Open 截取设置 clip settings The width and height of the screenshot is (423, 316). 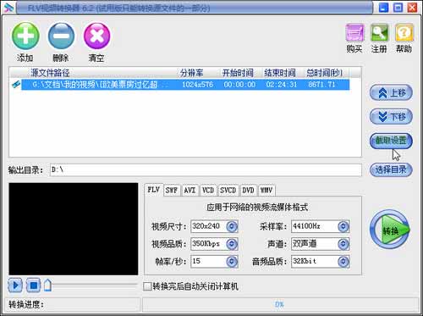(391, 141)
